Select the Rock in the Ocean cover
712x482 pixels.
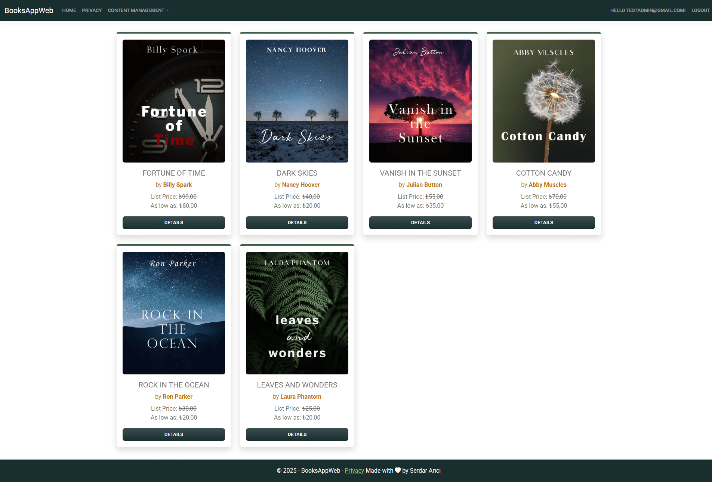coord(174,313)
